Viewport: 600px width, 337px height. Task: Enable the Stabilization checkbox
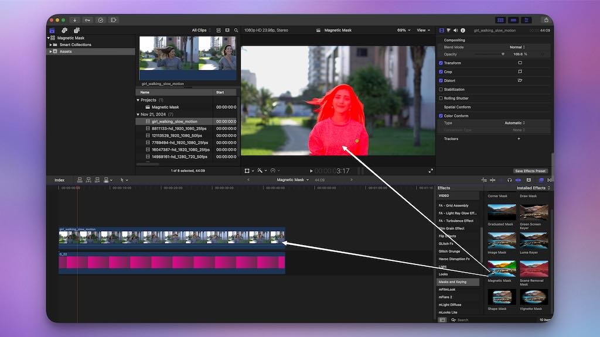click(x=441, y=90)
